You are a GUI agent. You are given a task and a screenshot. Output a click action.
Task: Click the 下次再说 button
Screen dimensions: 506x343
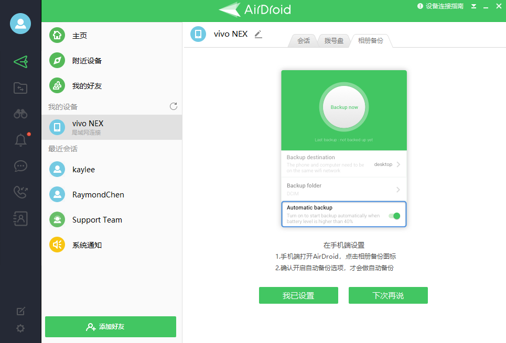[x=388, y=295]
